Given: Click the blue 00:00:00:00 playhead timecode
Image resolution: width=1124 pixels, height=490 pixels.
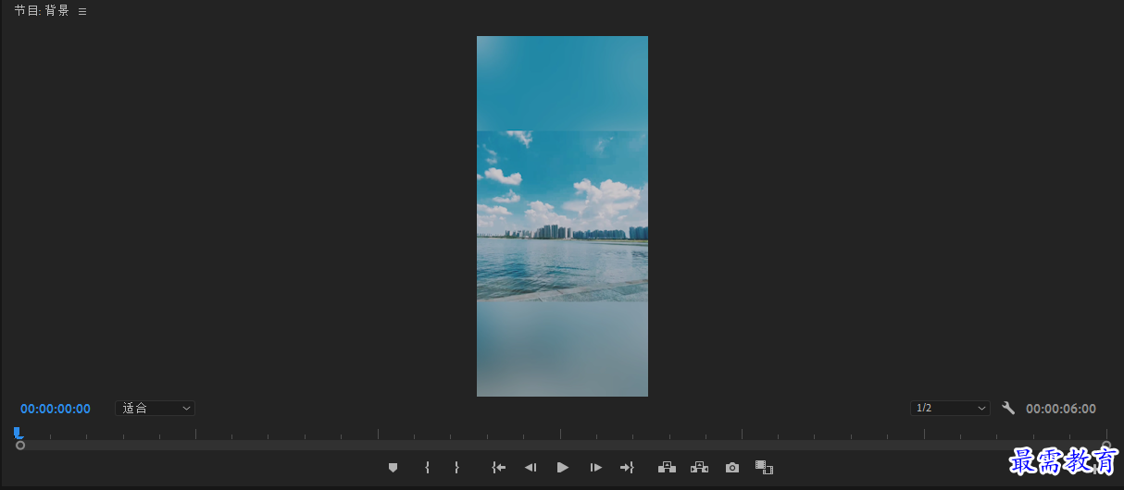Looking at the screenshot, I should pyautogui.click(x=56, y=409).
